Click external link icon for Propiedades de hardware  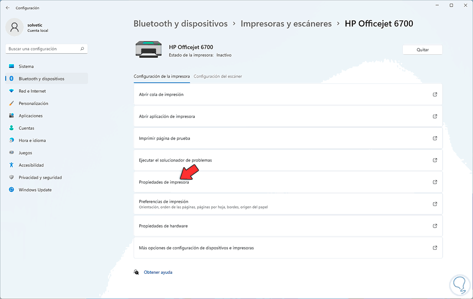[x=435, y=226]
